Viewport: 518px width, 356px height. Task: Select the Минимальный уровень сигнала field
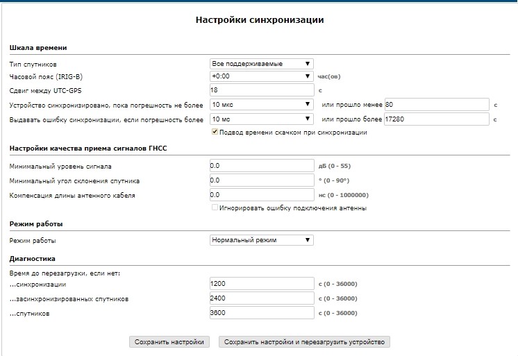pos(261,167)
